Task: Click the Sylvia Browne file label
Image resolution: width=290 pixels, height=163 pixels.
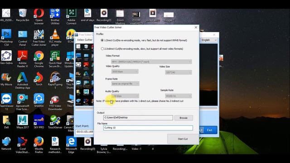Action: pyautogui.click(x=104, y=150)
